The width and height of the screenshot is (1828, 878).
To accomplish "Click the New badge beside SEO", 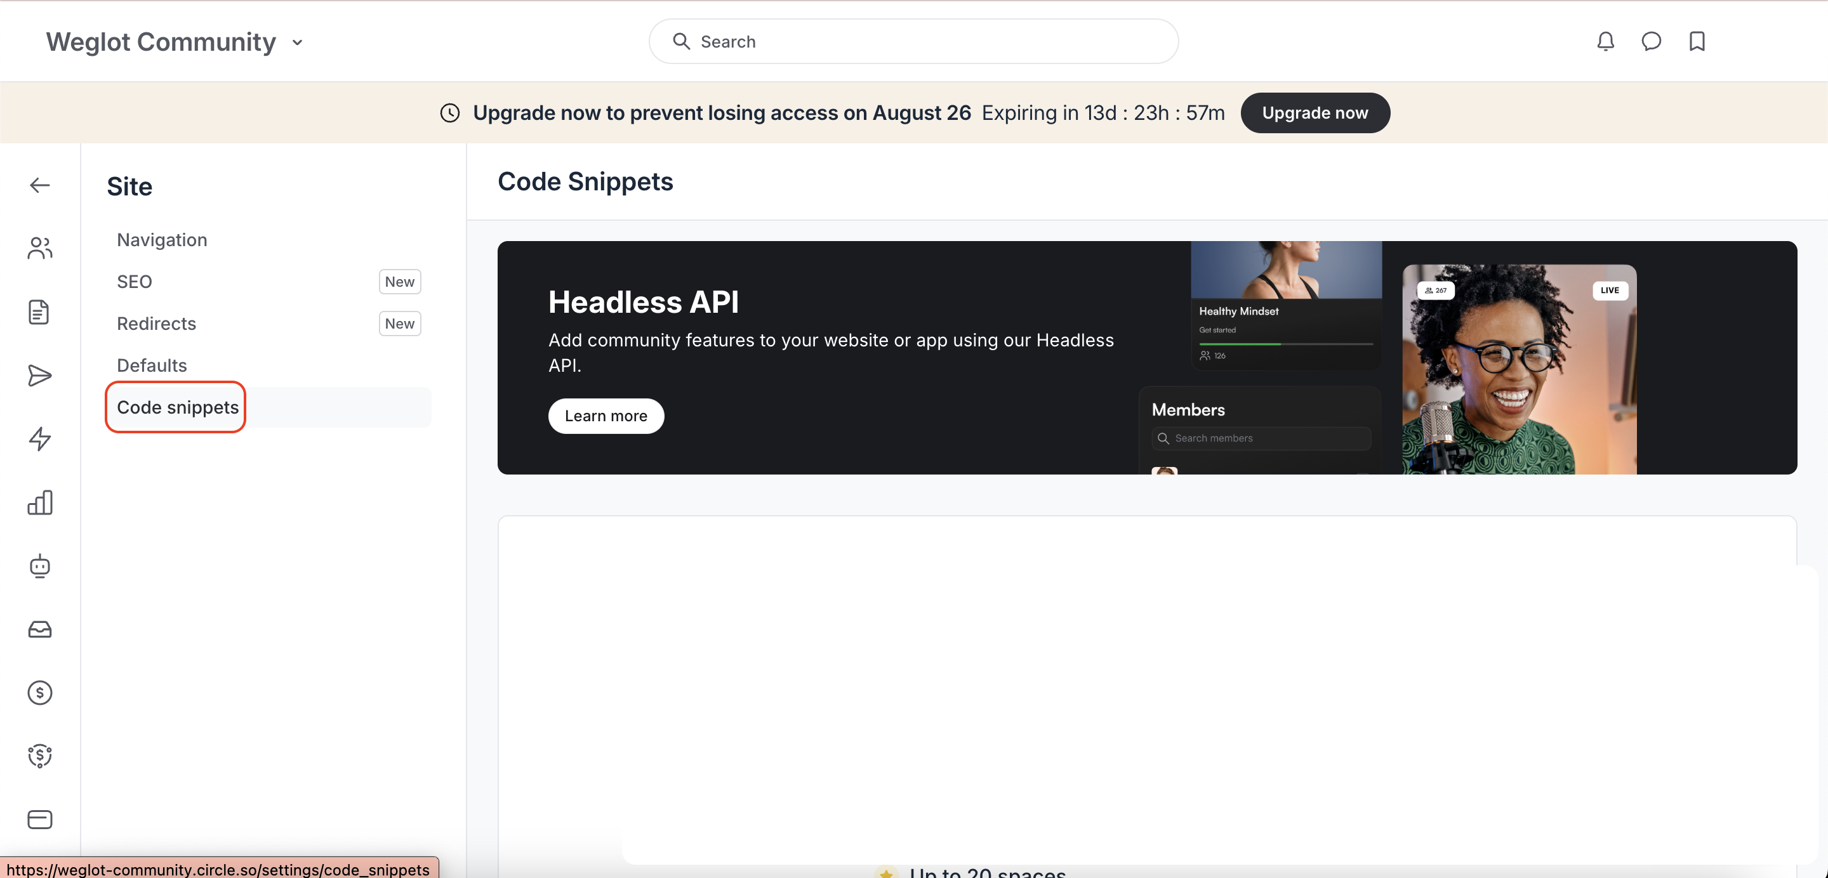I will point(399,282).
